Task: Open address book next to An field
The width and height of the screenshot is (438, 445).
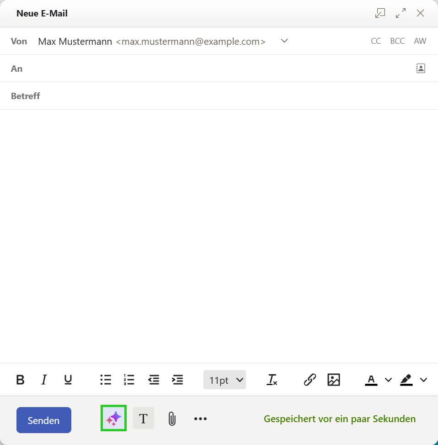Action: [x=421, y=69]
